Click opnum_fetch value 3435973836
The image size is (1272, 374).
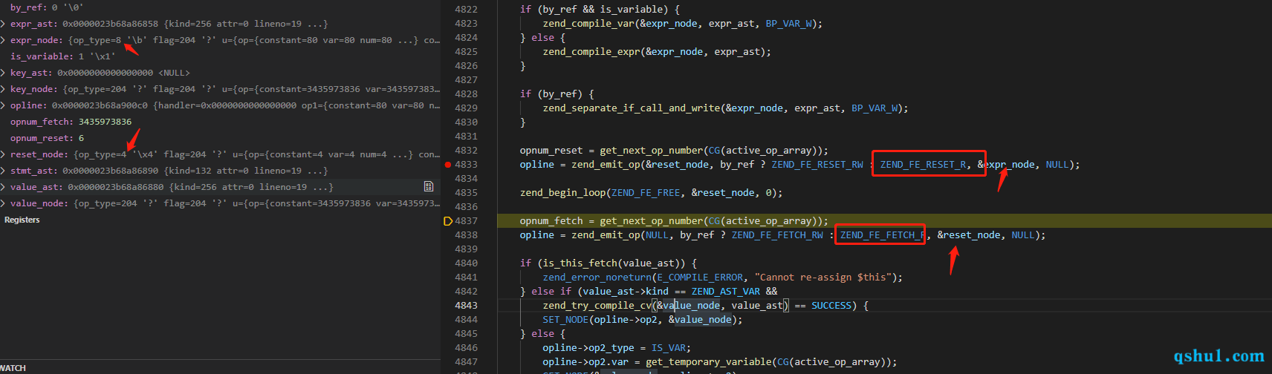click(x=105, y=122)
